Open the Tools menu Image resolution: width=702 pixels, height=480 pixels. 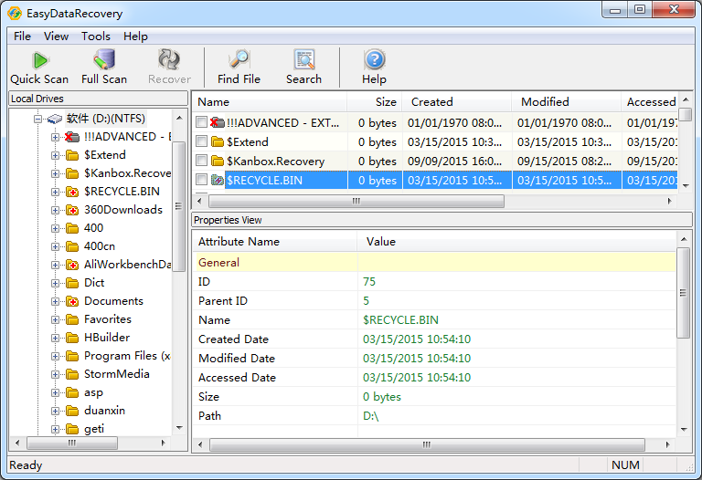(x=96, y=37)
